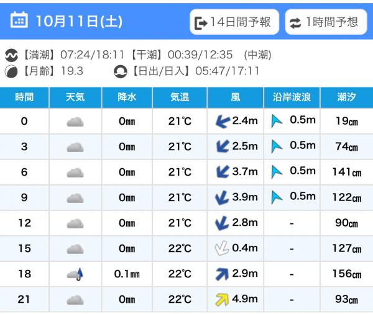
Task: Click the cloudy weather icon at 0時
Action: pyautogui.click(x=75, y=122)
